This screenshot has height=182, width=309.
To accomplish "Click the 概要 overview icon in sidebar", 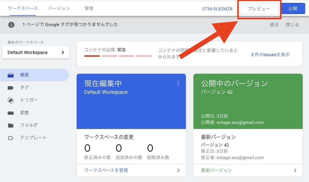I will pos(11,75).
